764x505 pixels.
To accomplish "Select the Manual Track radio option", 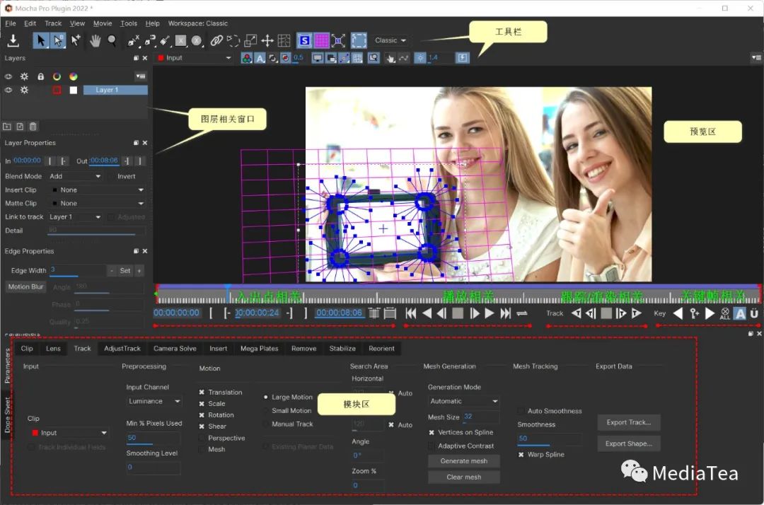I will [x=265, y=424].
